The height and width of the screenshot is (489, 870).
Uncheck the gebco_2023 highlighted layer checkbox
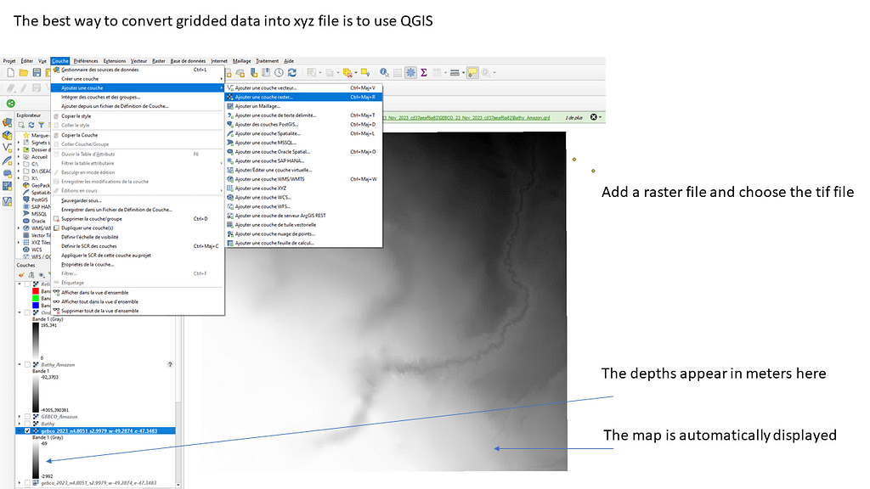pos(28,430)
